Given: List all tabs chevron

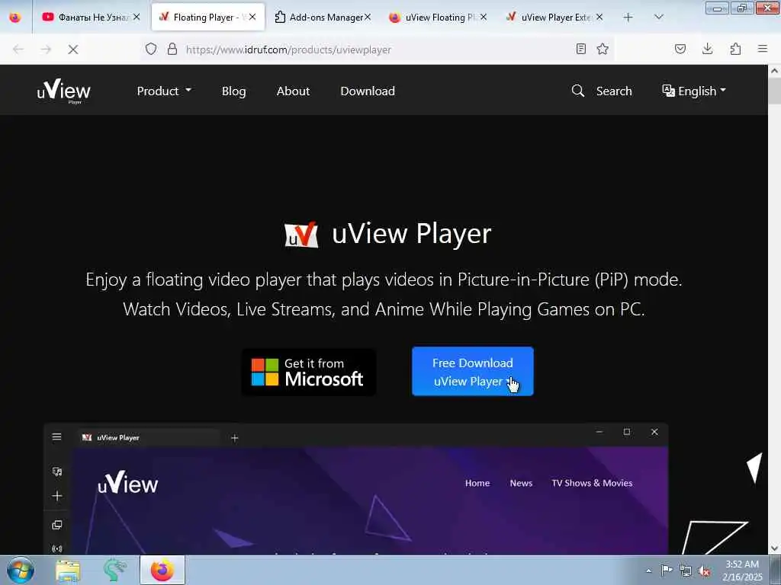Looking at the screenshot, I should pyautogui.click(x=658, y=18).
